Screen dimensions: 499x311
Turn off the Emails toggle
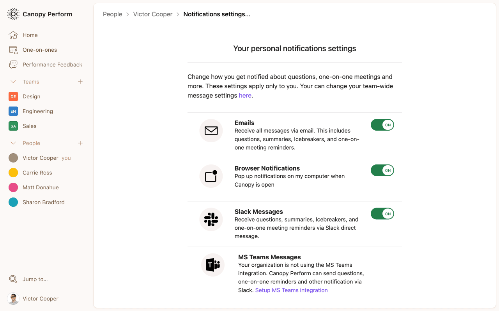click(x=382, y=125)
